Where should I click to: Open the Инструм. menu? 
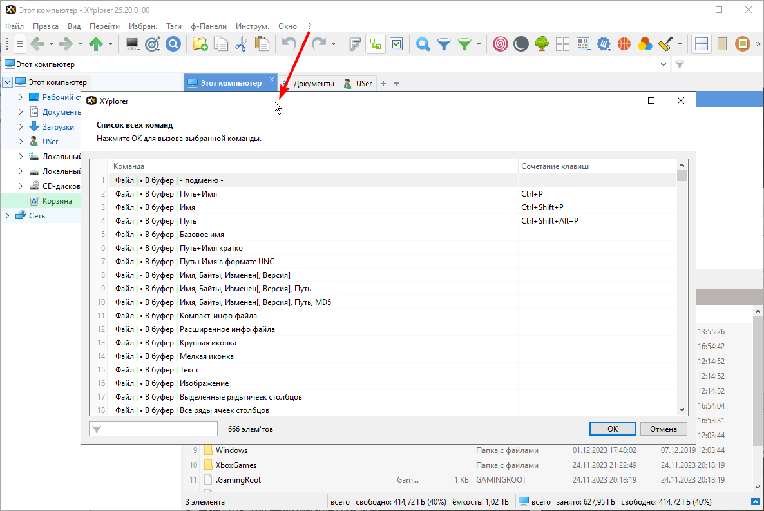point(252,26)
